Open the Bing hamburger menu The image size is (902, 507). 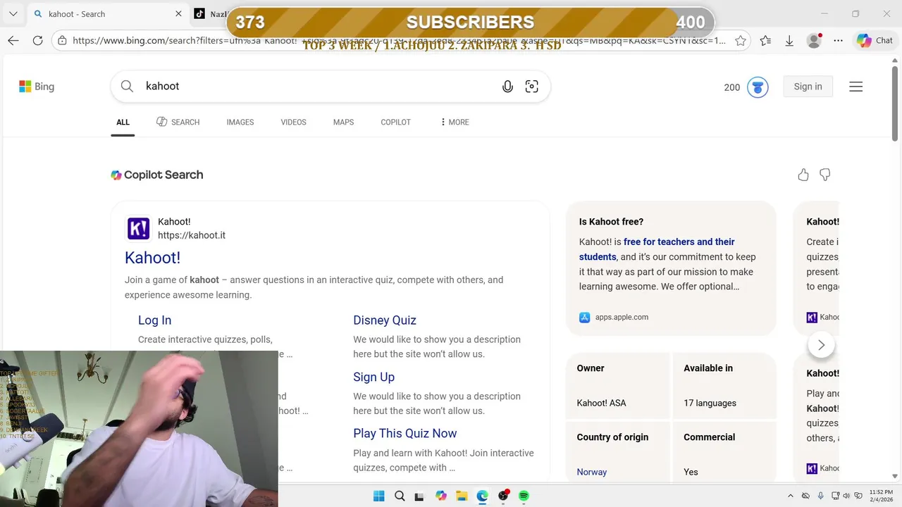855,87
